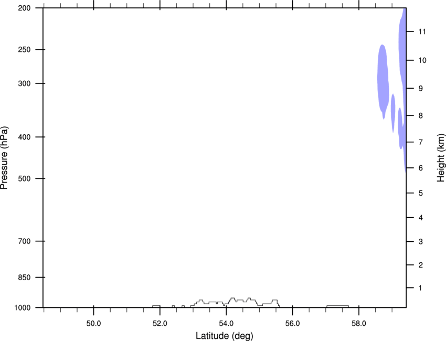Click the 3 km height tick label
The height and width of the screenshot is (341, 446).
(421, 242)
